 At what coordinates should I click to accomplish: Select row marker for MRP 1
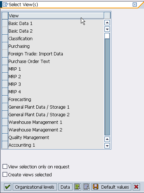(x=5, y=69)
